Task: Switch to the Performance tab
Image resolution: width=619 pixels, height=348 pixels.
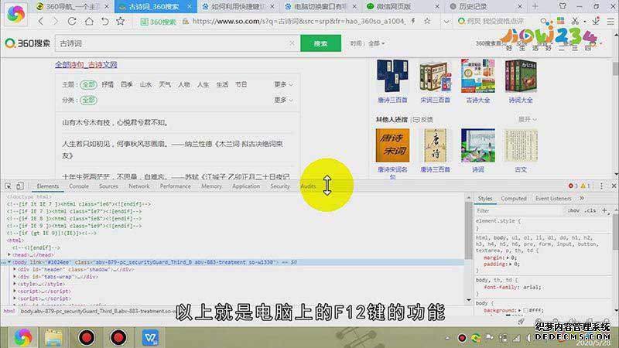Action: [x=176, y=186]
